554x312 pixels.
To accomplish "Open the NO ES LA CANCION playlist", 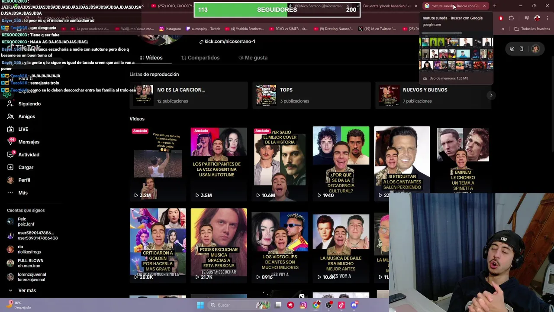I will point(188,95).
